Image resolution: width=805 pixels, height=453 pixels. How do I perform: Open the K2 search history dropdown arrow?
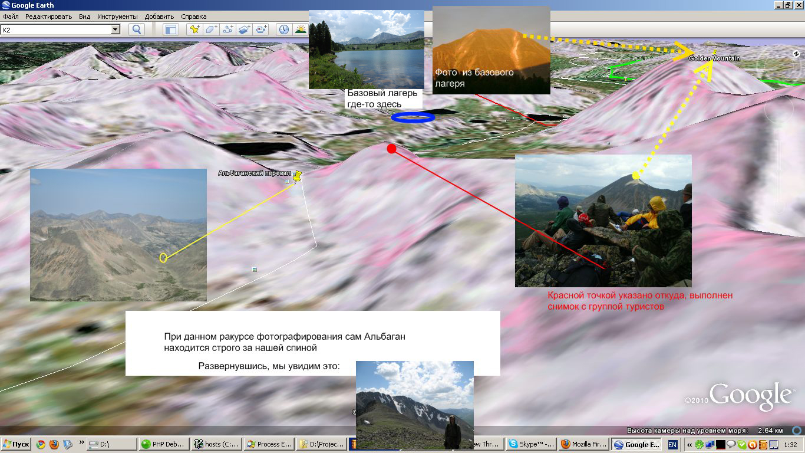tap(116, 29)
